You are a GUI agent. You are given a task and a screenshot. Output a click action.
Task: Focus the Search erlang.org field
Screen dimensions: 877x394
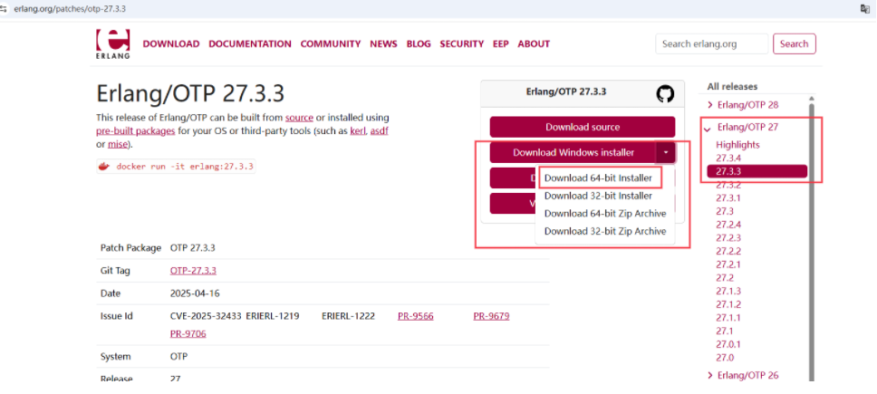click(x=712, y=43)
